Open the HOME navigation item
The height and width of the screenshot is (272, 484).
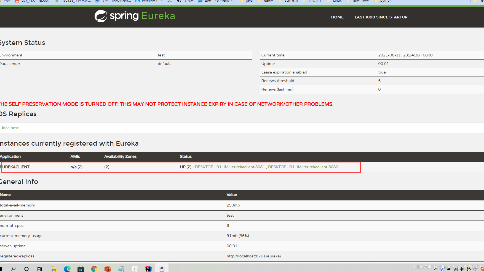[337, 17]
